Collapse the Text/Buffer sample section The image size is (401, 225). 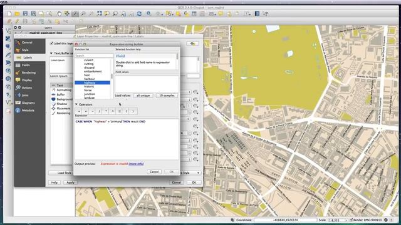(51, 53)
